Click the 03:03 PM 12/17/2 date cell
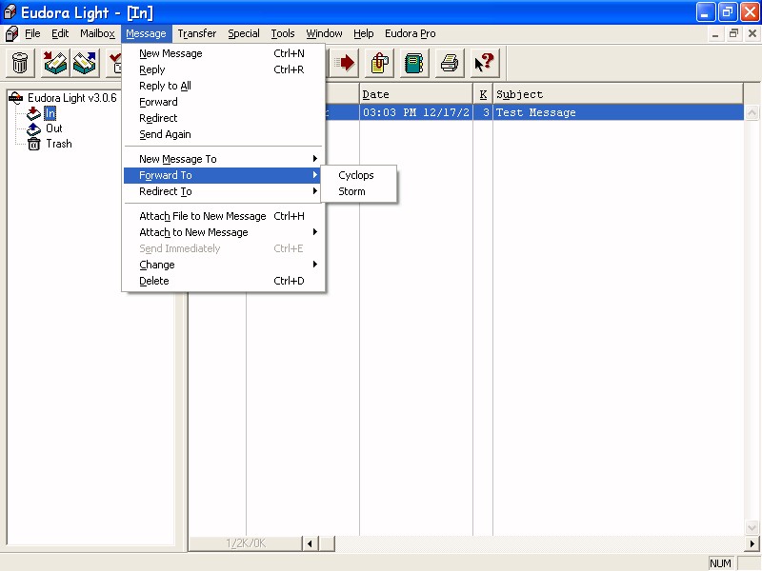 (x=416, y=112)
